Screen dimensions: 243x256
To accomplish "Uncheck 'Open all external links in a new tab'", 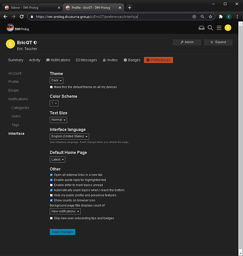I will 51,175.
